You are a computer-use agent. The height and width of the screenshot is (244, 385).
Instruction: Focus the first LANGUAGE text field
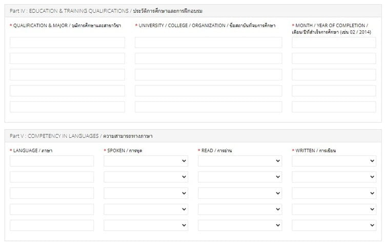(52, 161)
